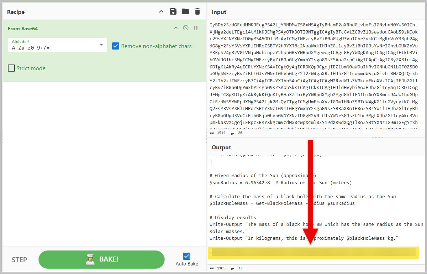The width and height of the screenshot is (427, 274).
Task: Uncheck the Auto Bake checkbox
Action: 186,256
